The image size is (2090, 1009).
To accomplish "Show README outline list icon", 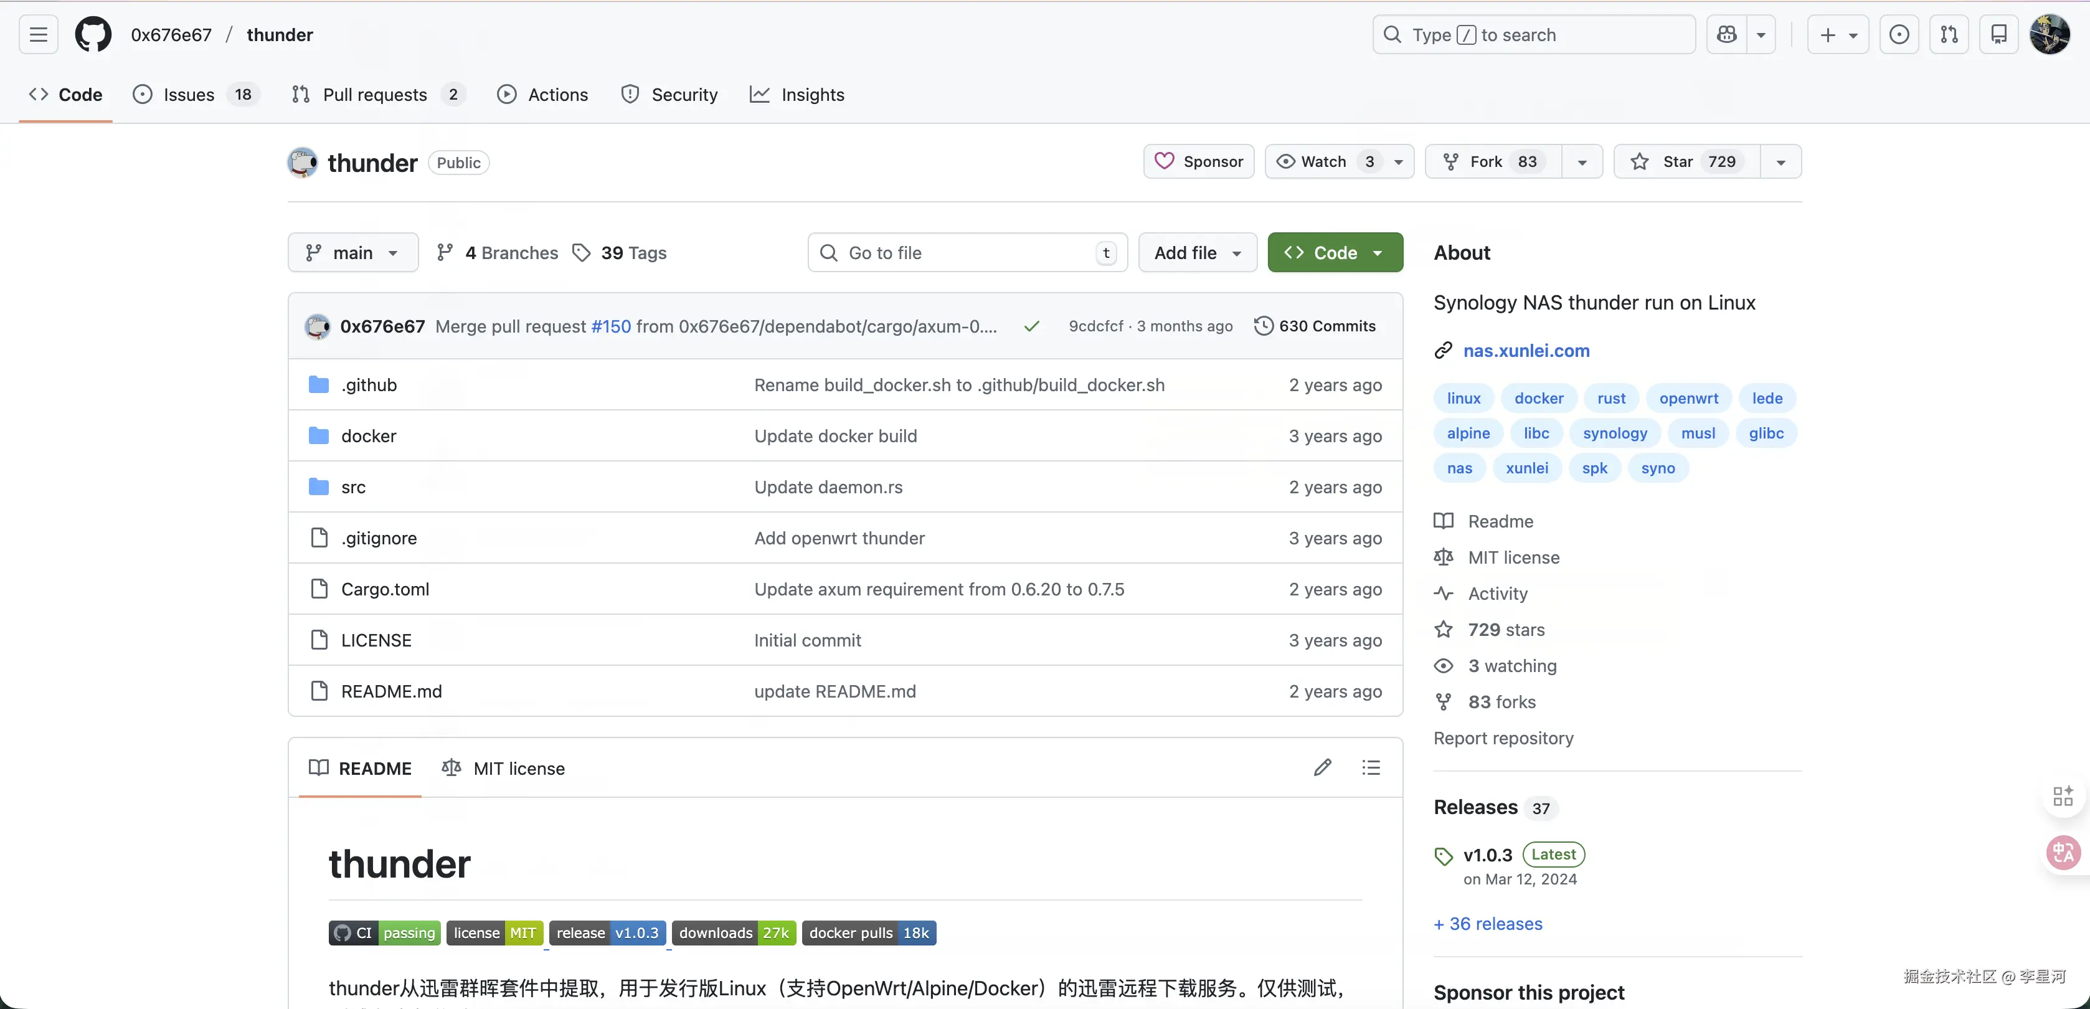I will 1371,767.
